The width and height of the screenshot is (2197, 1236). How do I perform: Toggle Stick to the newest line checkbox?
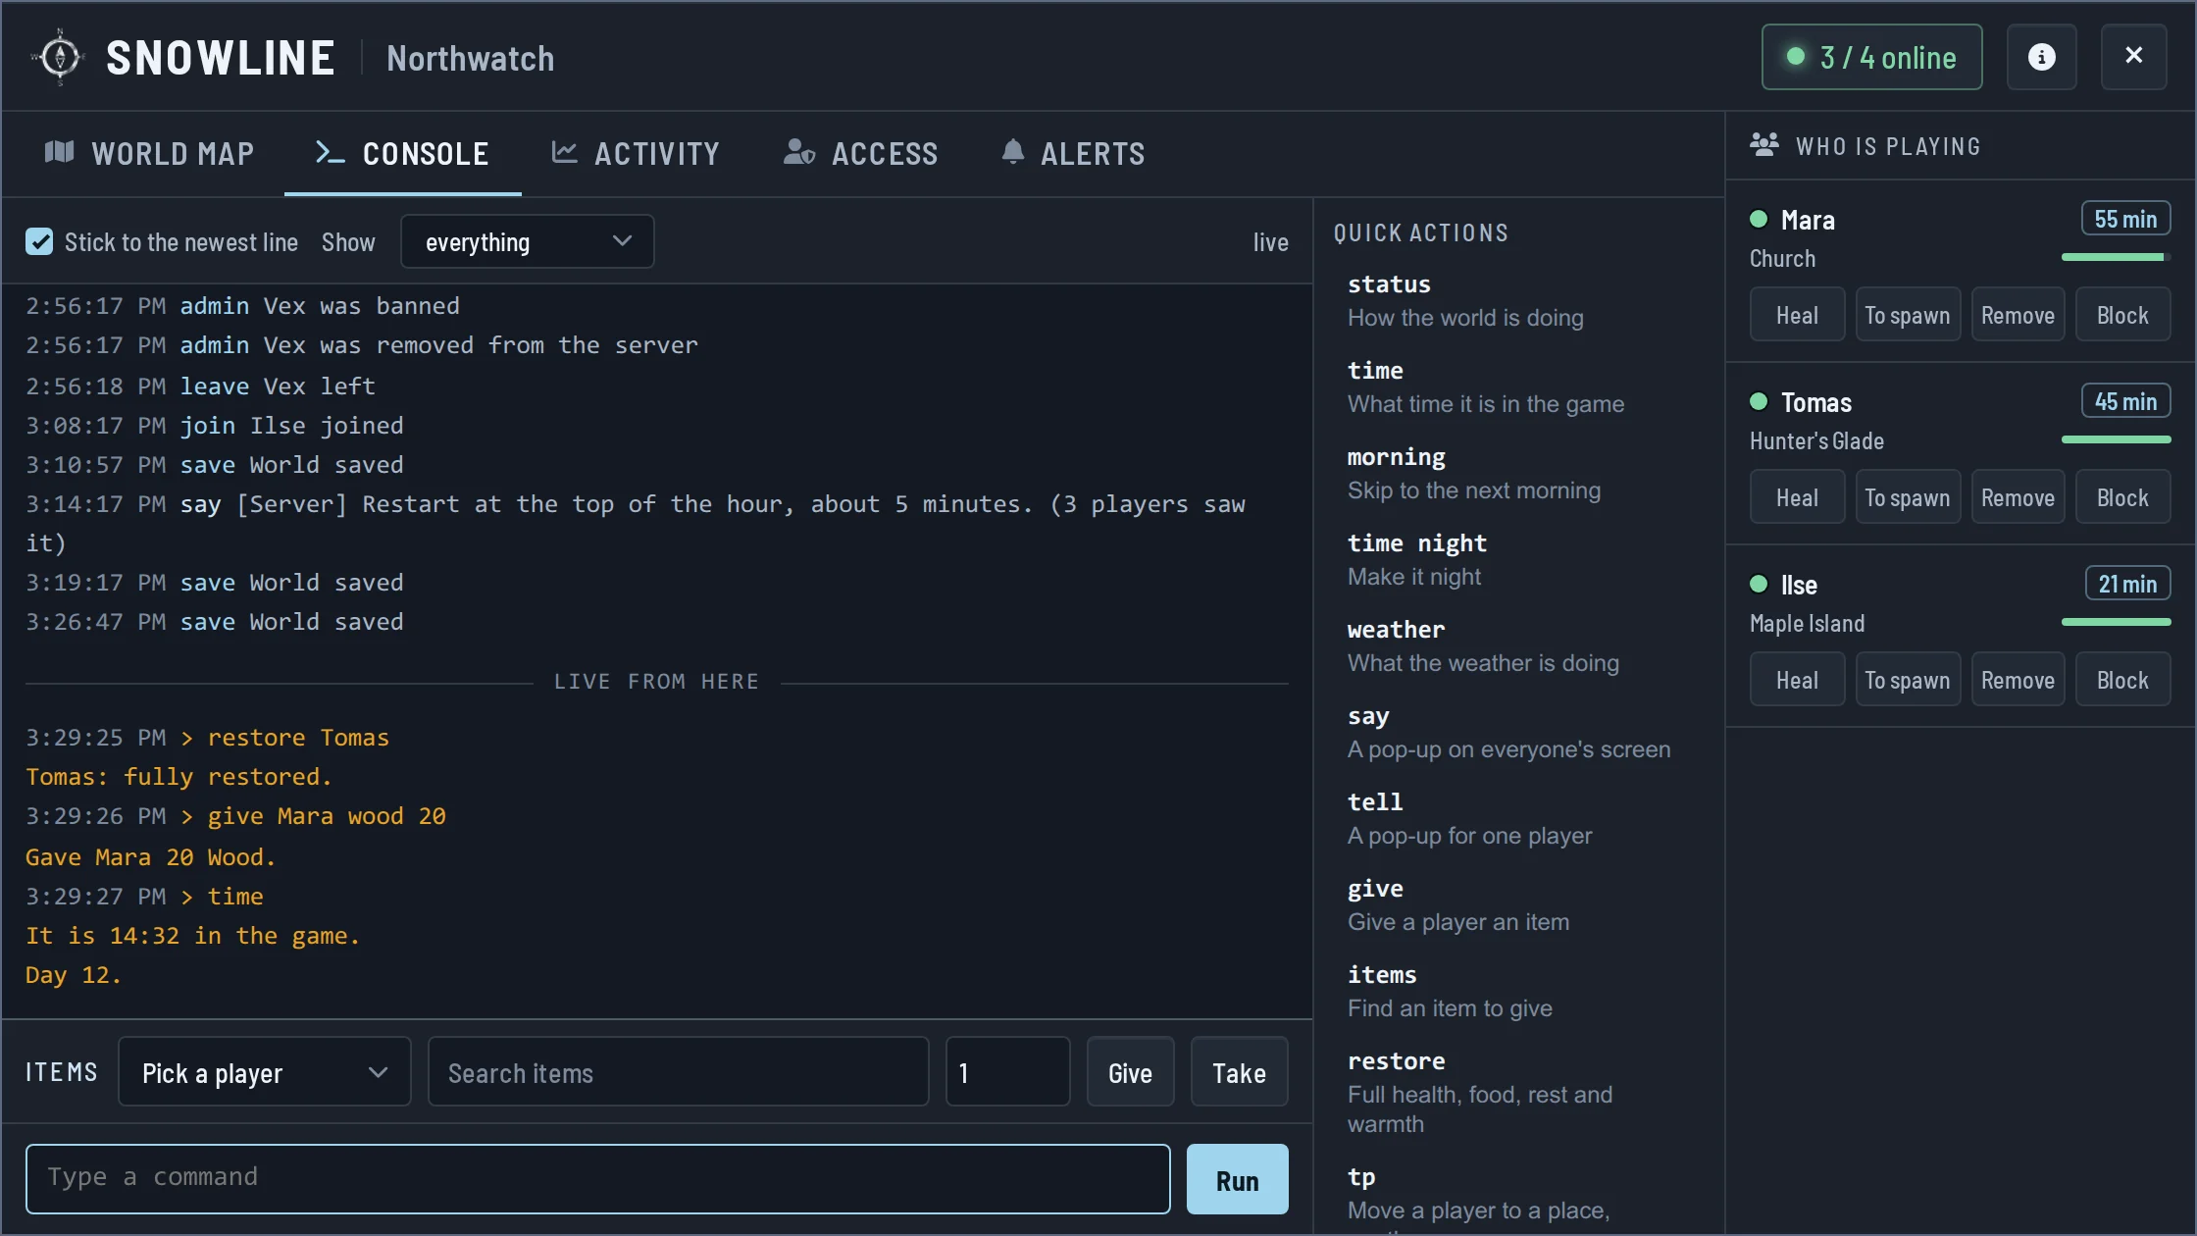tap(39, 241)
